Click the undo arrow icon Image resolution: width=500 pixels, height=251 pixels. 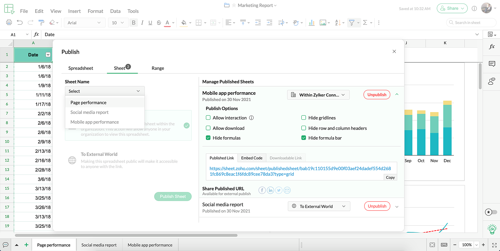pos(20,23)
